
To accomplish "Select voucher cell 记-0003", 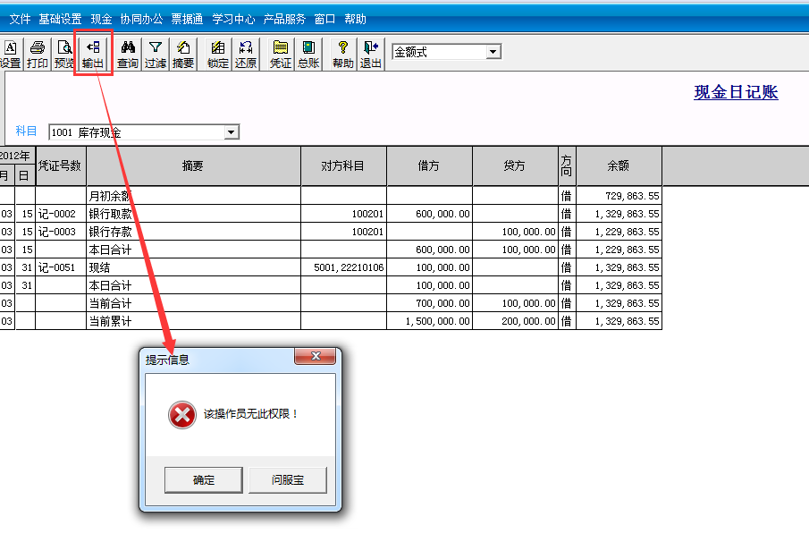I will tap(61, 232).
